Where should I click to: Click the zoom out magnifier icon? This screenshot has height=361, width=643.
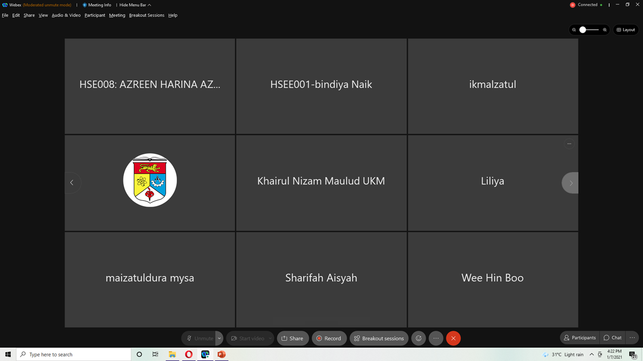point(574,30)
